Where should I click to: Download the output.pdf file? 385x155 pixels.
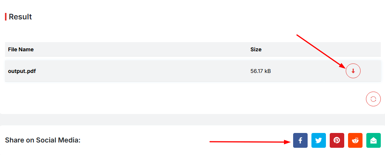click(353, 71)
